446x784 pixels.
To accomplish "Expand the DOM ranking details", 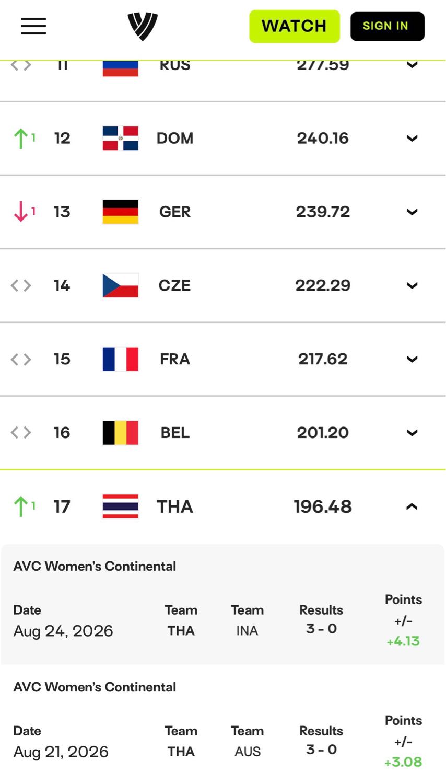I will 412,139.
